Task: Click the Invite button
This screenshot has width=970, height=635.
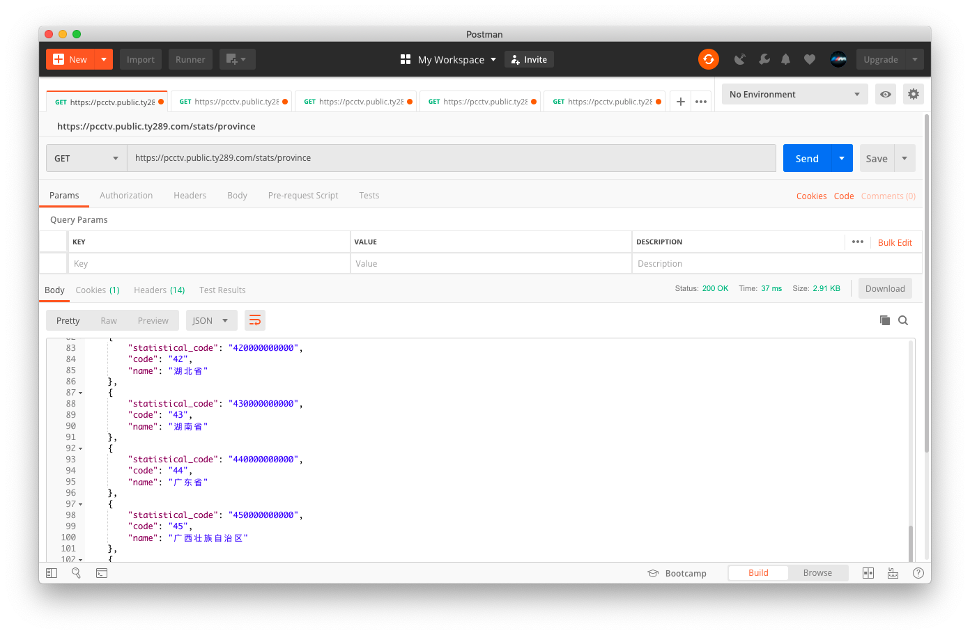Action: [x=529, y=59]
